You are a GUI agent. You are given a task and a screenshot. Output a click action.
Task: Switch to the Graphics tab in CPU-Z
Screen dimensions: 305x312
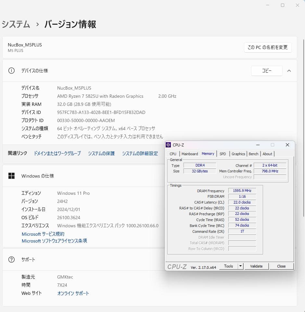238,154
